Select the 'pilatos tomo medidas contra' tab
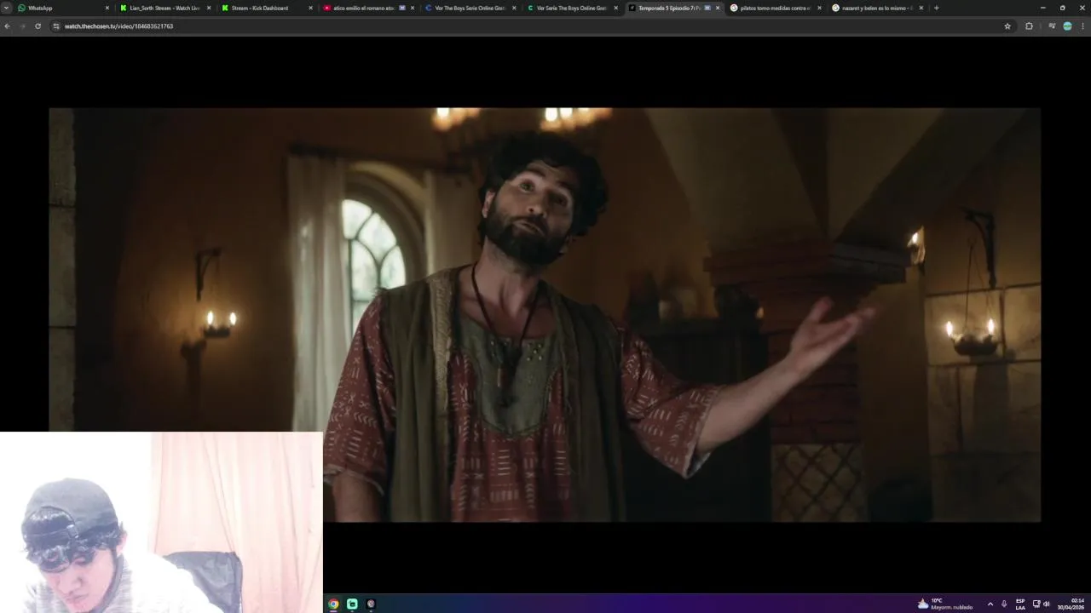The image size is (1091, 613). 776,8
